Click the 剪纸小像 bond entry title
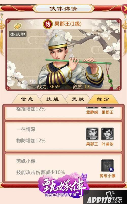The width and height of the screenshot is (127, 204). (26, 161)
